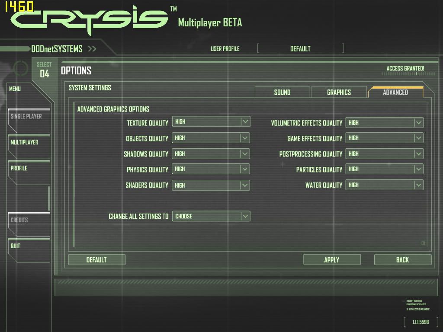Reset settings with Default button
The width and height of the screenshot is (443, 332).
(96, 260)
